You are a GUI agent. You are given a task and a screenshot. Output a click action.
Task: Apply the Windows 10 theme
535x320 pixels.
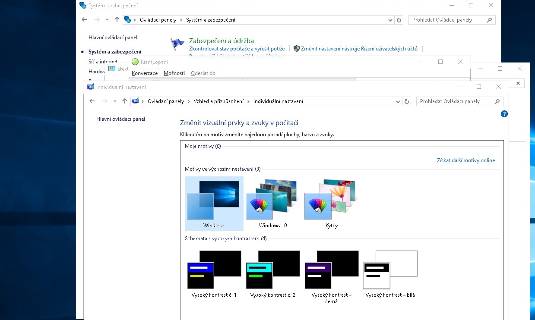click(x=273, y=204)
